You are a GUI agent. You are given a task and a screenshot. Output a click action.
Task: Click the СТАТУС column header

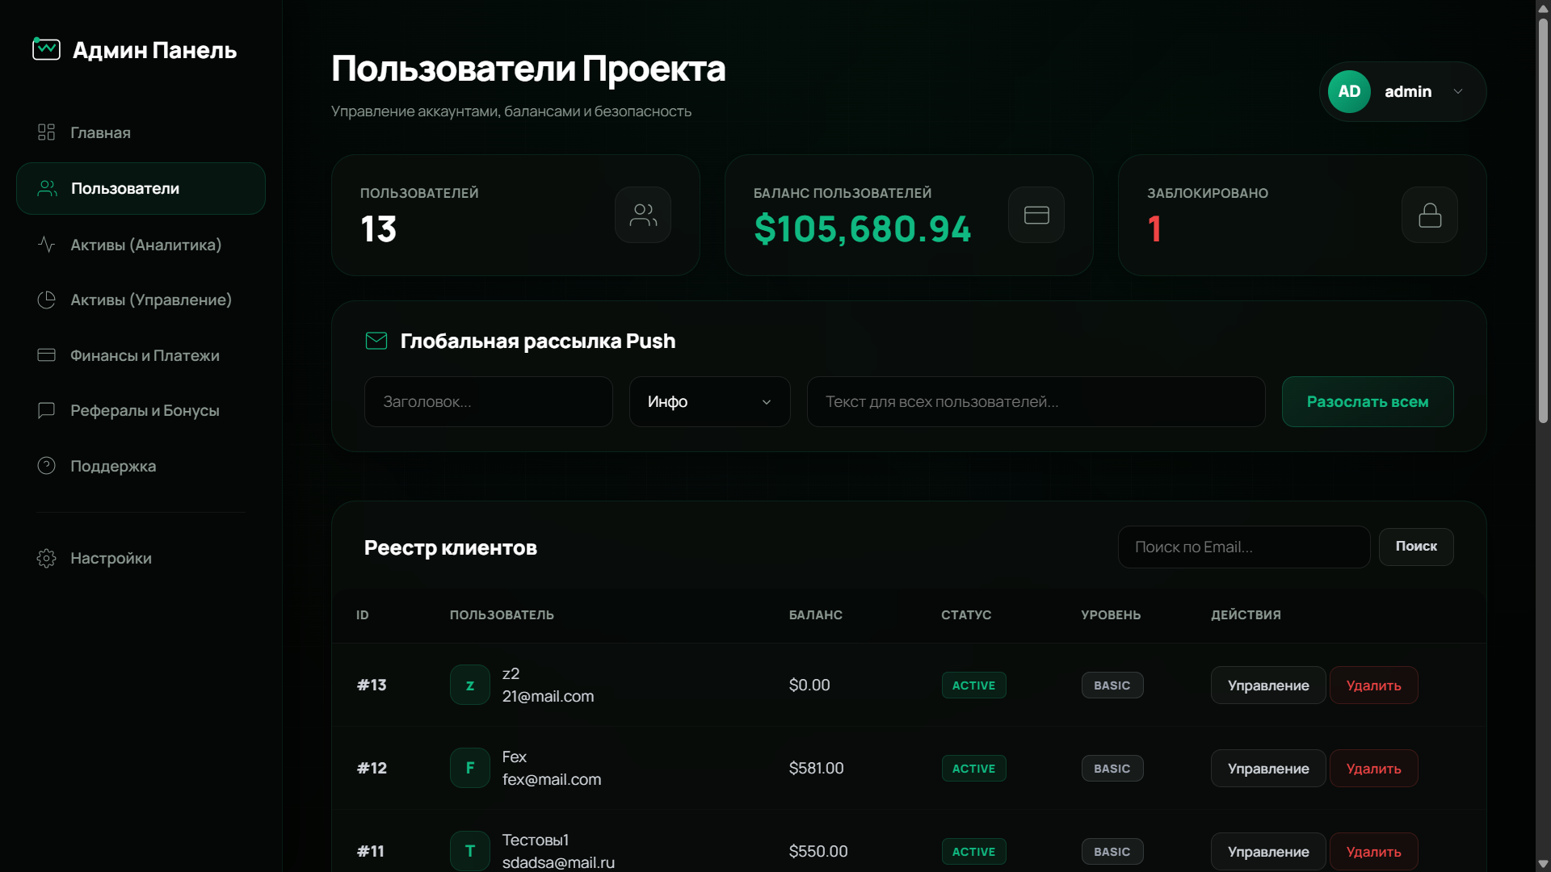966,615
